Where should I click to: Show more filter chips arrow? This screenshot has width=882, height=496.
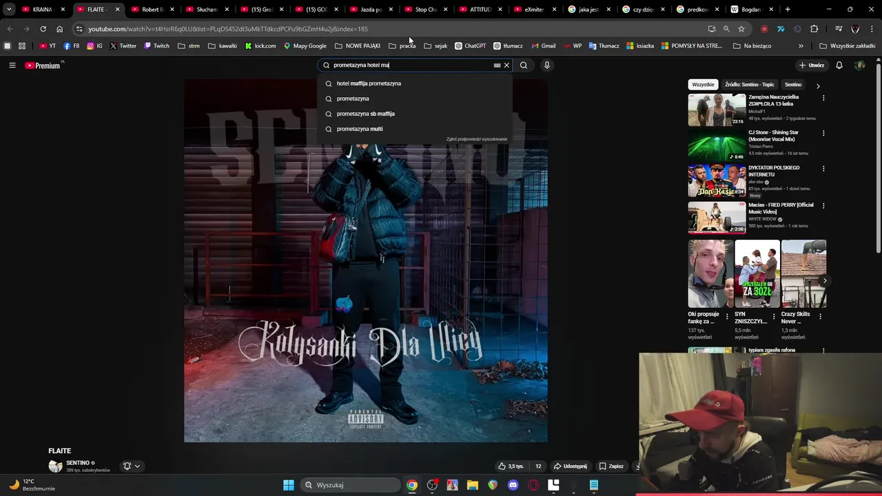pos(818,85)
